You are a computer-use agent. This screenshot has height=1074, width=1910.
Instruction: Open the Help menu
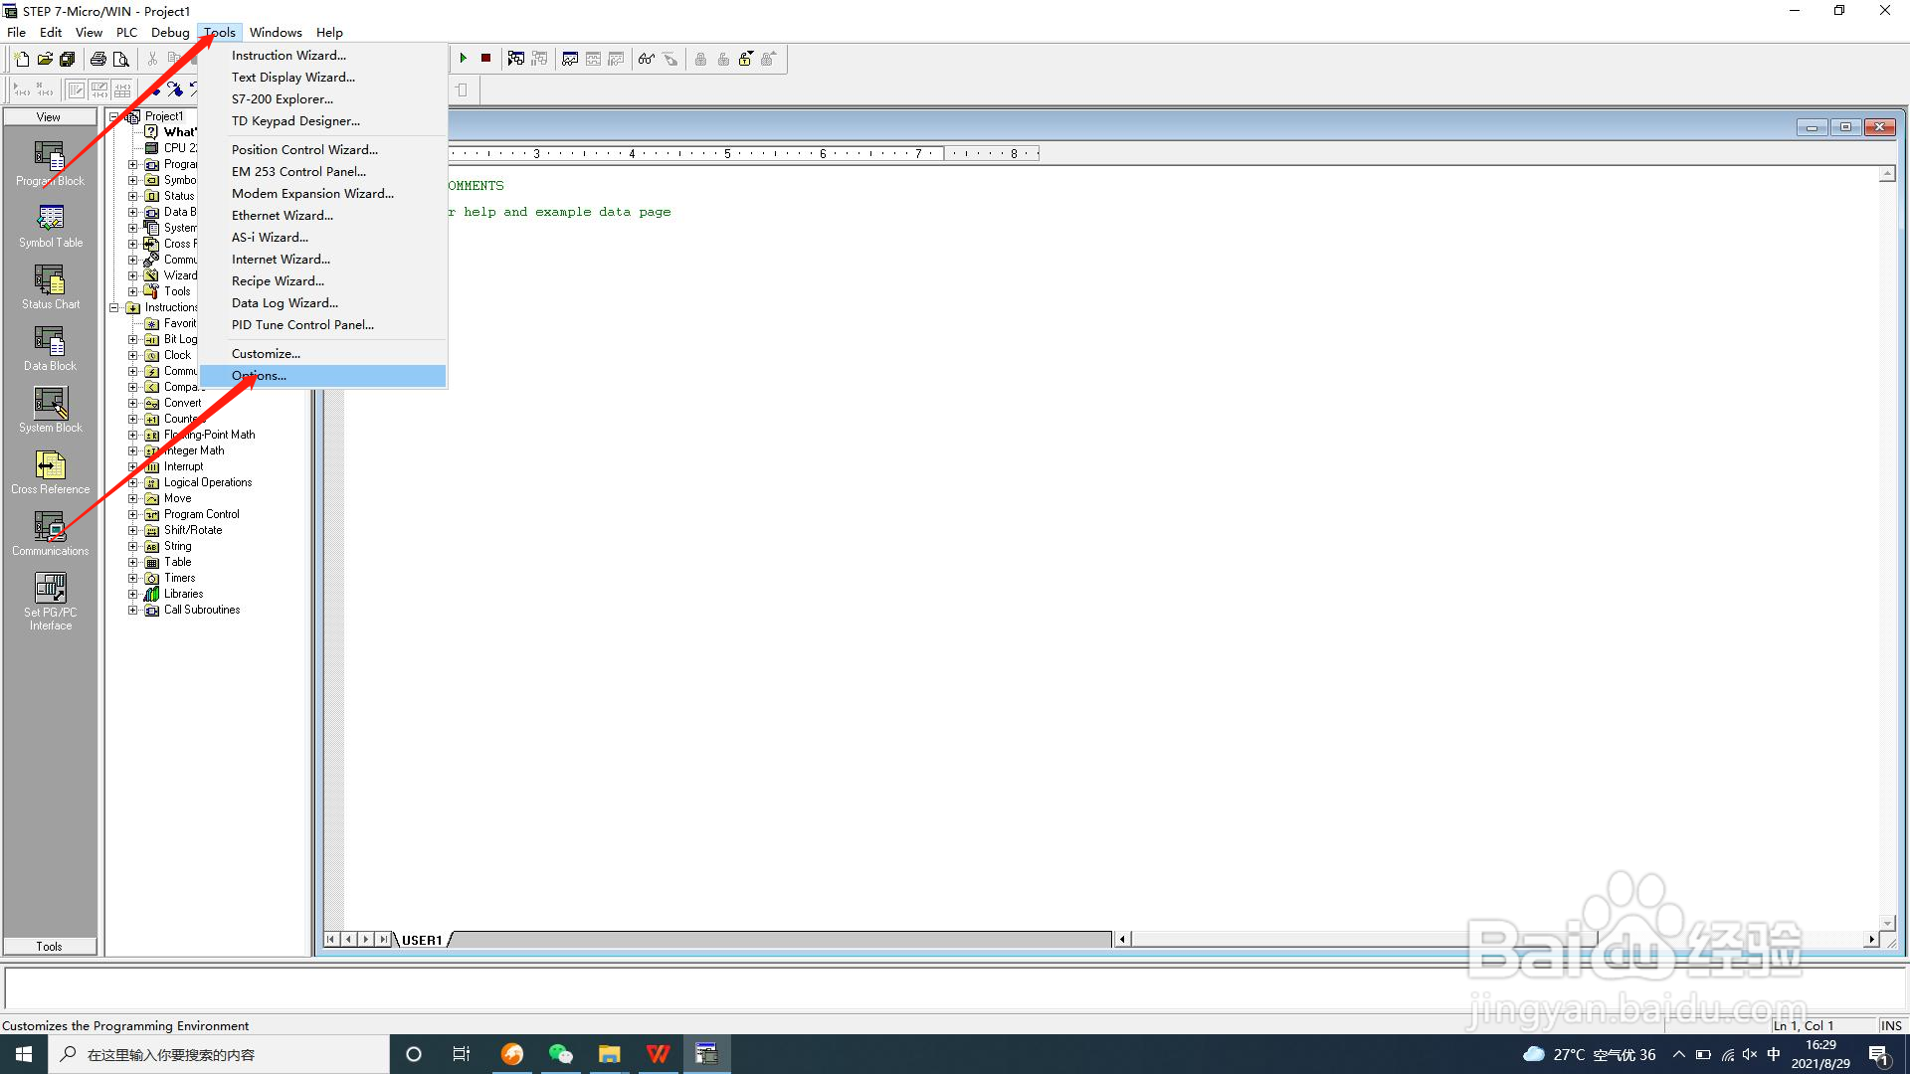(329, 32)
